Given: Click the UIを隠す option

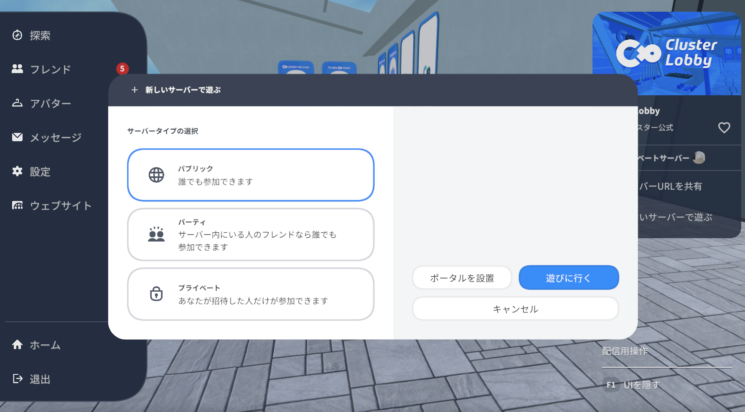Looking at the screenshot, I should pyautogui.click(x=642, y=385).
